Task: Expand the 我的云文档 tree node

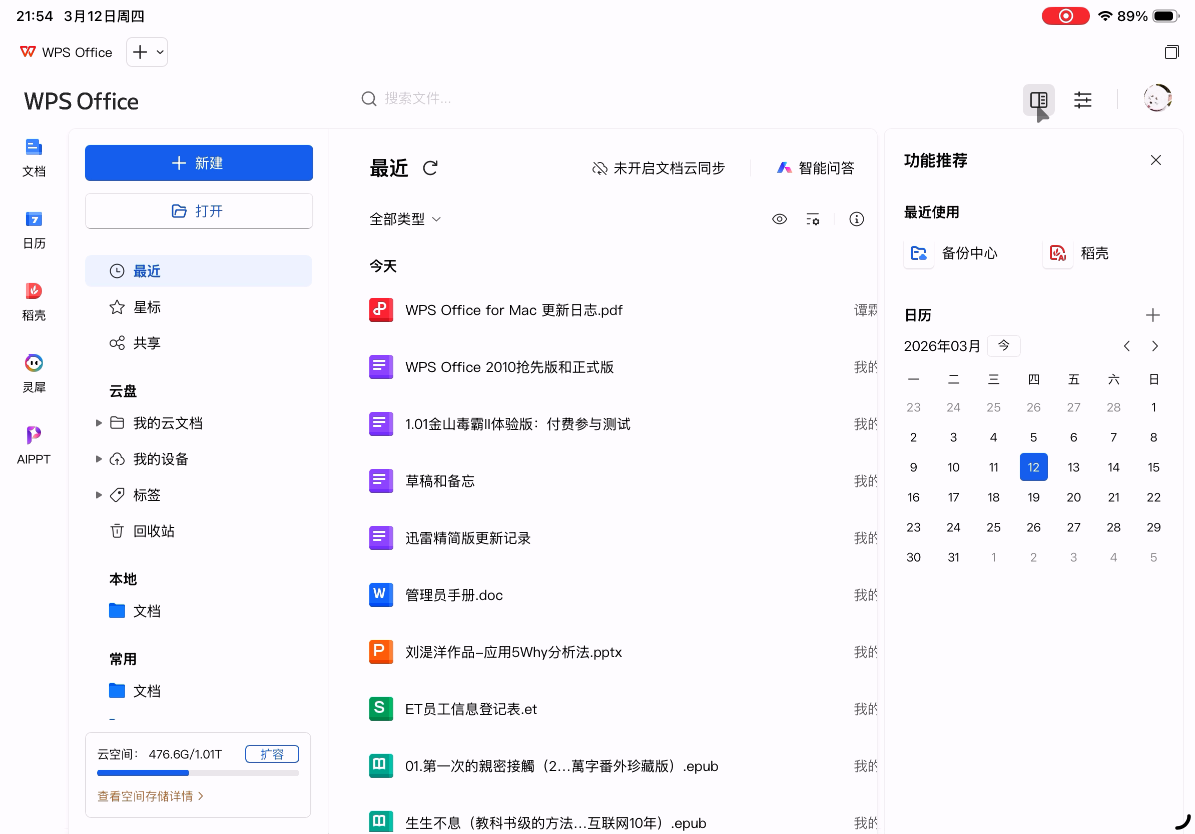Action: [x=99, y=422]
